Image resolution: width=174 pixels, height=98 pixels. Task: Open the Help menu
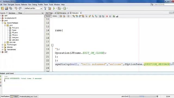(63, 5)
